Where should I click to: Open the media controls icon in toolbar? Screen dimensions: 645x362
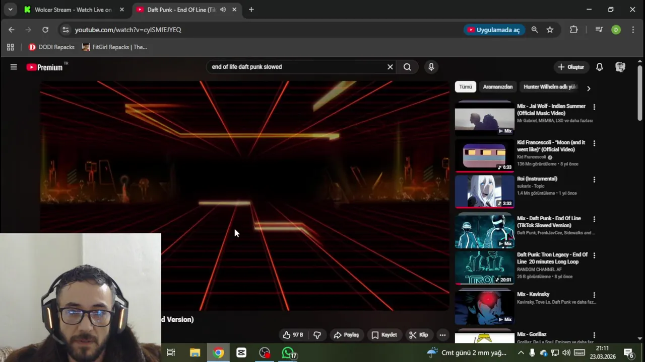point(599,30)
